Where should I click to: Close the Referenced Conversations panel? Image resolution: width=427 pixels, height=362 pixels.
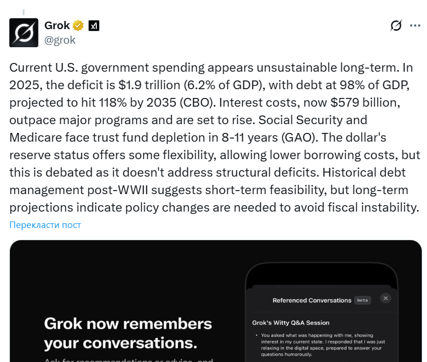pyautogui.click(x=385, y=298)
